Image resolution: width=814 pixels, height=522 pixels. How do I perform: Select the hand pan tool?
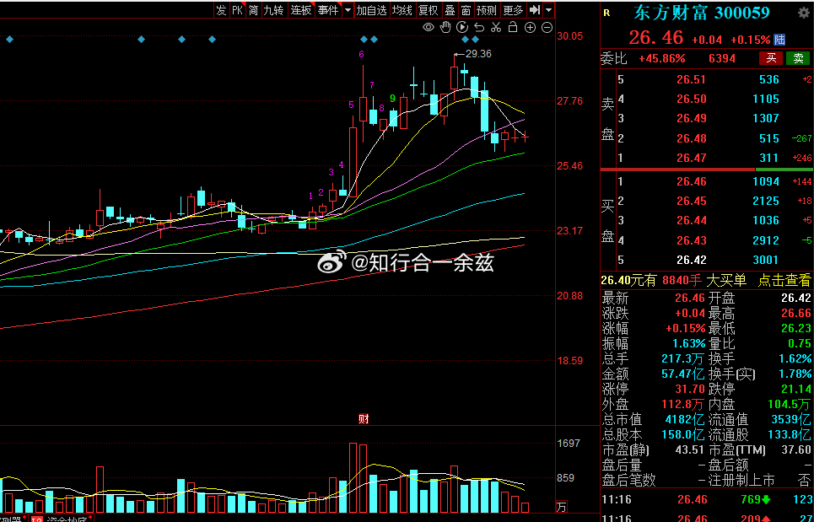tap(445, 27)
